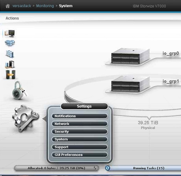Click the Monitoring breadcrumb link
Viewport: 181px width, 176px height.
click(45, 6)
